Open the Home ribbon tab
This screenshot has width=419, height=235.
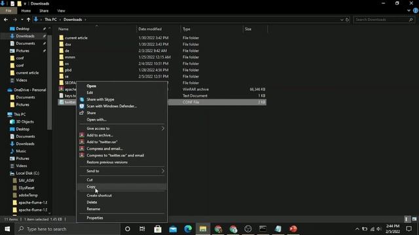(26, 10)
